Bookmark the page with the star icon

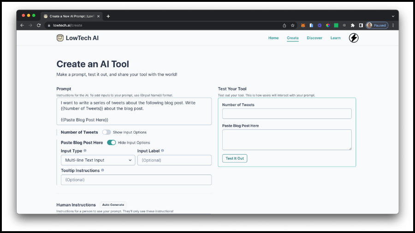tap(292, 25)
